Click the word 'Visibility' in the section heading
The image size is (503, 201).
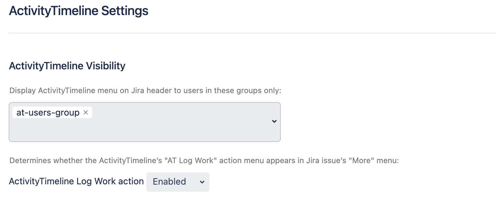[x=105, y=66]
